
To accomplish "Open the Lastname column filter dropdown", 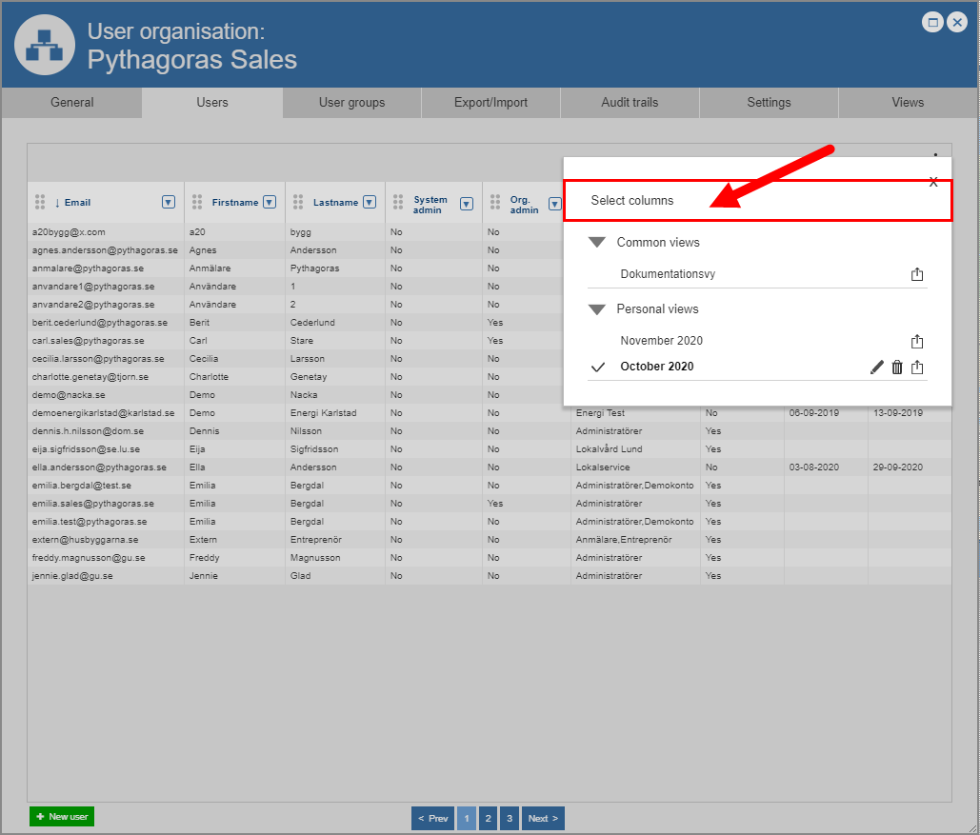I will pyautogui.click(x=370, y=202).
